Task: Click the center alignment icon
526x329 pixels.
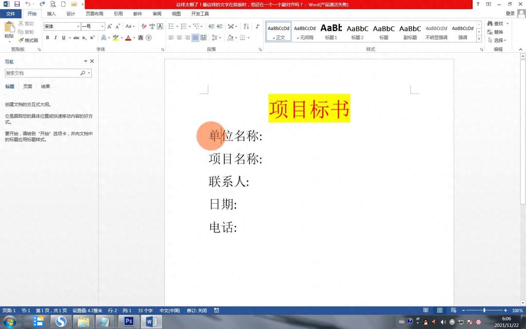Action: [178, 37]
